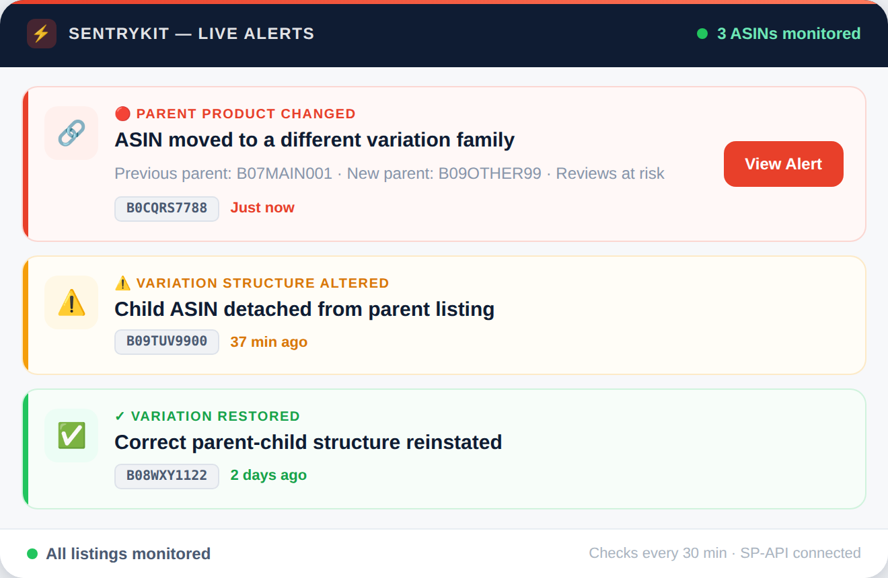Click the Just now timestamp

point(262,208)
